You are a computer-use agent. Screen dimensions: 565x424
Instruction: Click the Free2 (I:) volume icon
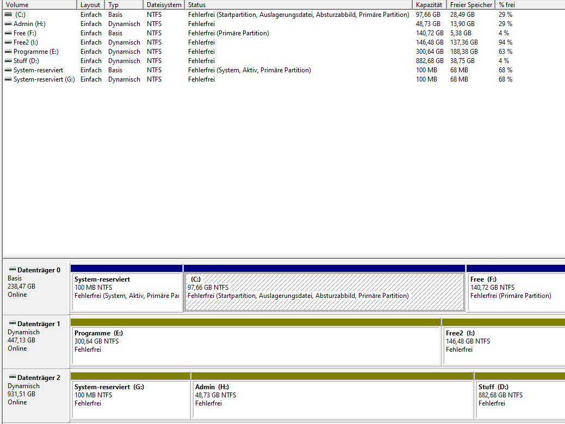click(x=9, y=42)
